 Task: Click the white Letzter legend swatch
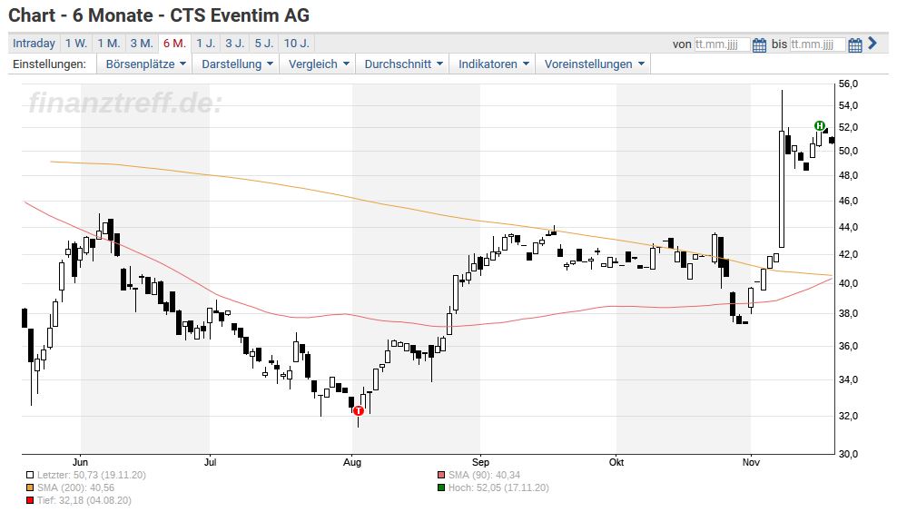(x=30, y=475)
